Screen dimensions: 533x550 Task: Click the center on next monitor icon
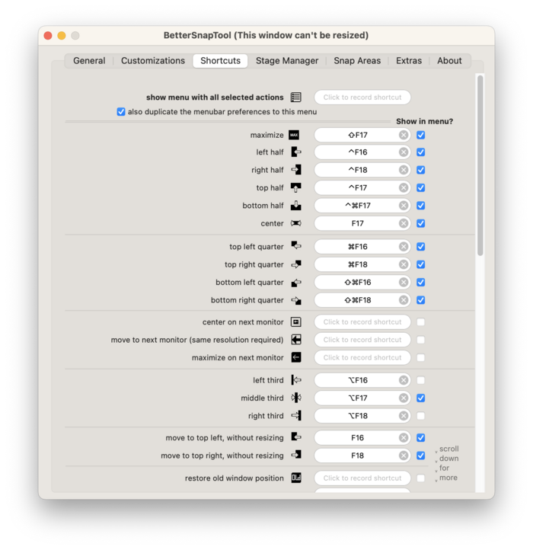(x=296, y=322)
